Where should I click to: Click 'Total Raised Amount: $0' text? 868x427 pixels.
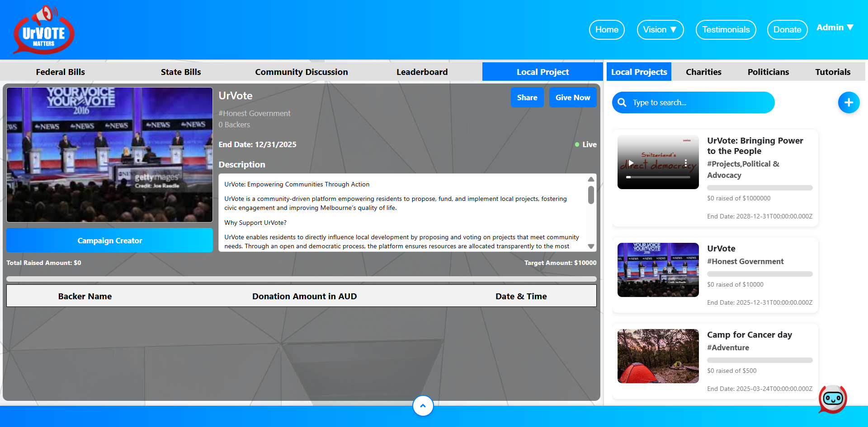pyautogui.click(x=44, y=263)
